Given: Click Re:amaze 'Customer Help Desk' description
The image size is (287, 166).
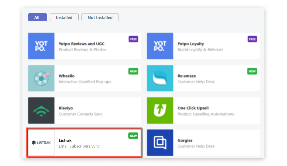Looking at the screenshot, I should [196, 82].
